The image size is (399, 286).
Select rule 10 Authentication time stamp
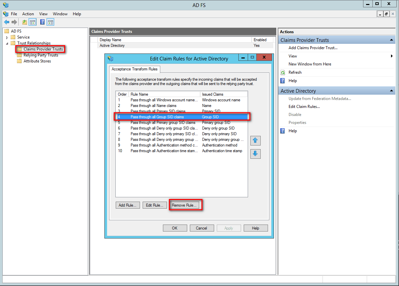click(182, 151)
